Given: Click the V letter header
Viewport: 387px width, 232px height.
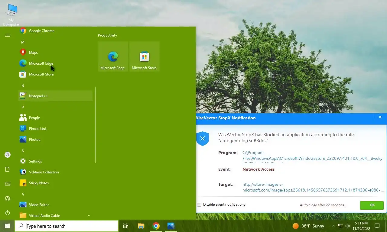Looking at the screenshot, I should point(23,195).
